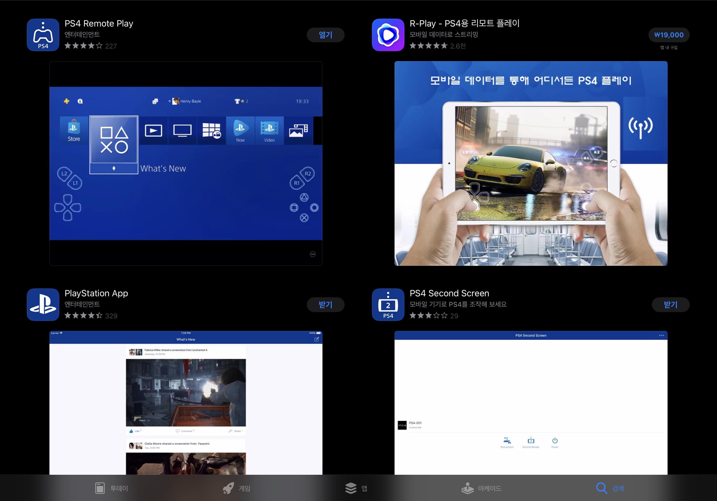Image resolution: width=717 pixels, height=501 pixels.
Task: Tap the R-Play app icon
Action: (x=388, y=35)
